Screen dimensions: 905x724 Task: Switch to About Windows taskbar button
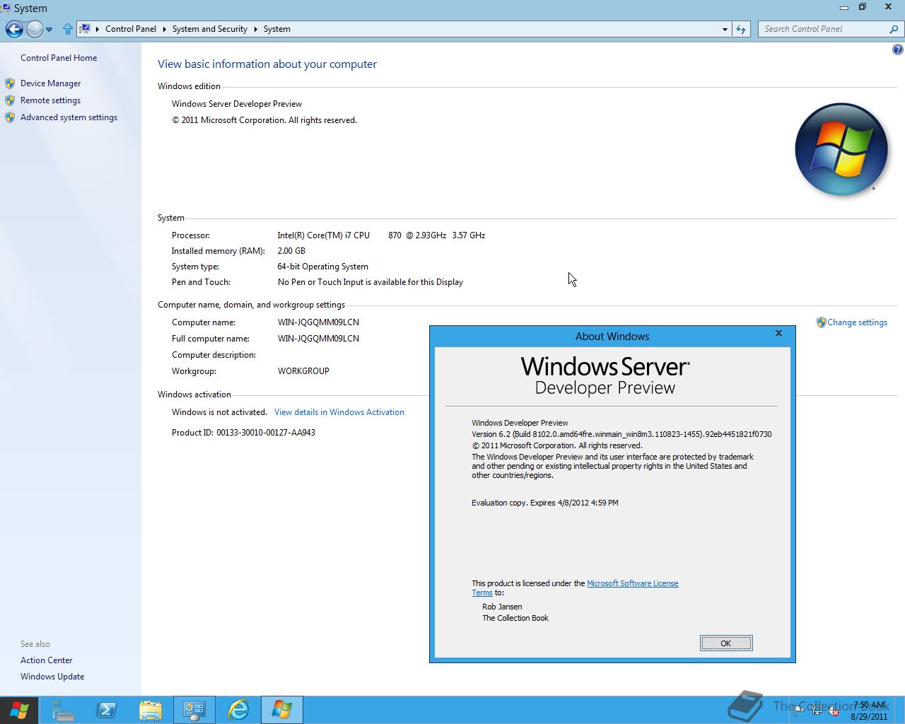point(282,710)
